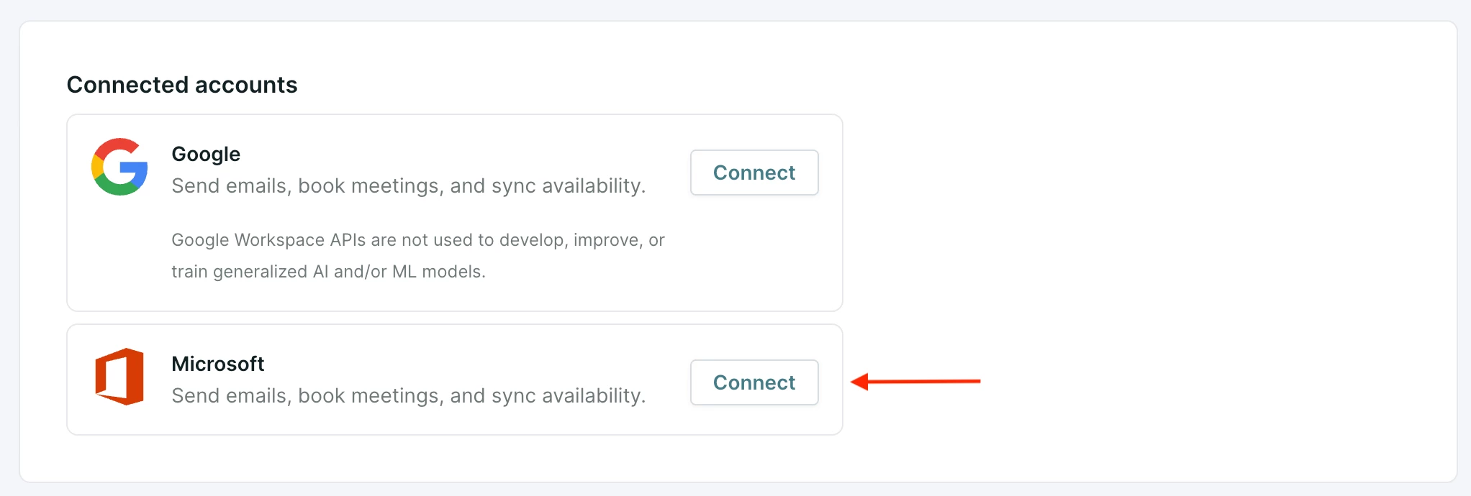Click the 'Microsoft' account title
This screenshot has height=496, width=1471.
click(218, 364)
